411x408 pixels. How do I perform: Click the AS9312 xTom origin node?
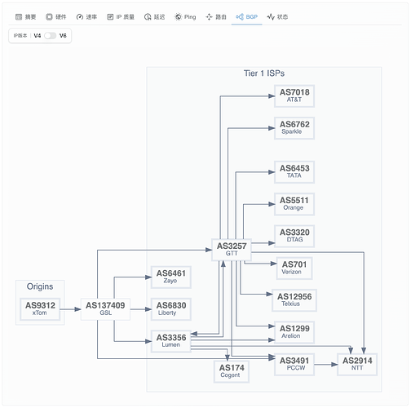tap(40, 309)
